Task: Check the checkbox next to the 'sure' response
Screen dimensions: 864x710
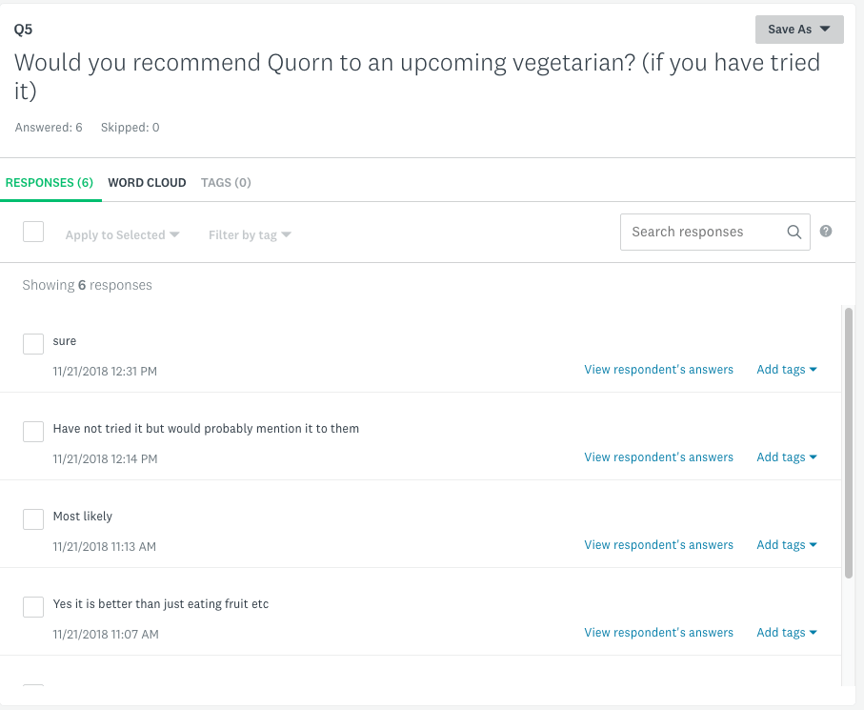Action: coord(33,343)
